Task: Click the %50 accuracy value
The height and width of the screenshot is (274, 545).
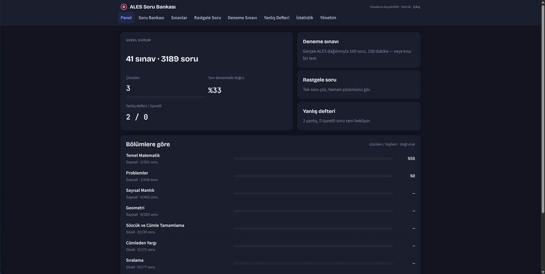Action: pyautogui.click(x=411, y=159)
